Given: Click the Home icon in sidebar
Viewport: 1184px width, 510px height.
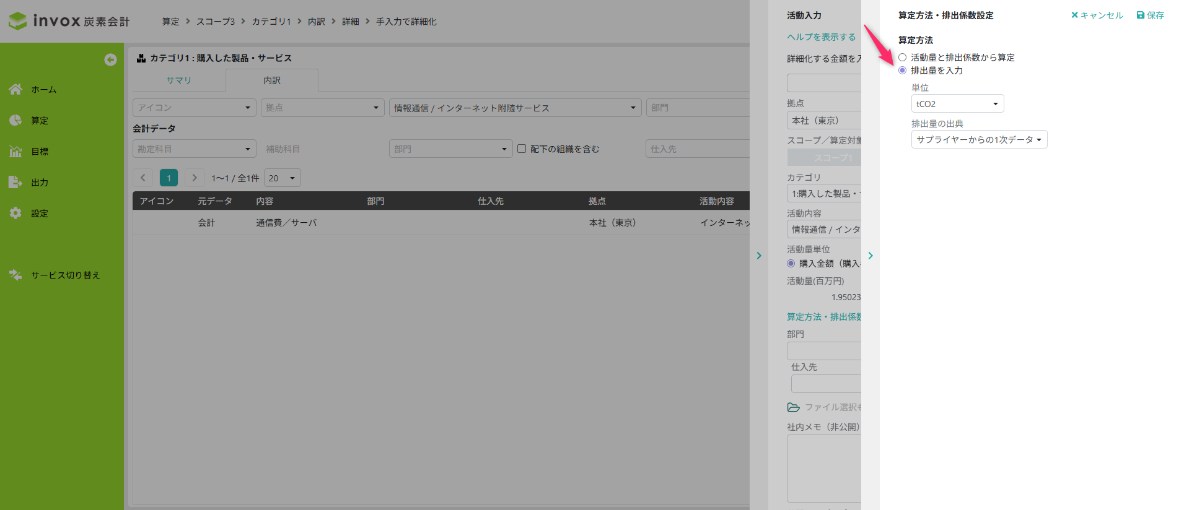Looking at the screenshot, I should pyautogui.click(x=15, y=89).
